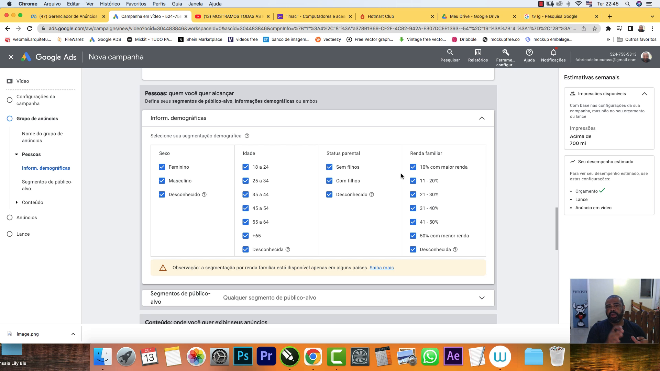Switch to the Hotmart Club tab
This screenshot has width=660, height=371.
(381, 16)
